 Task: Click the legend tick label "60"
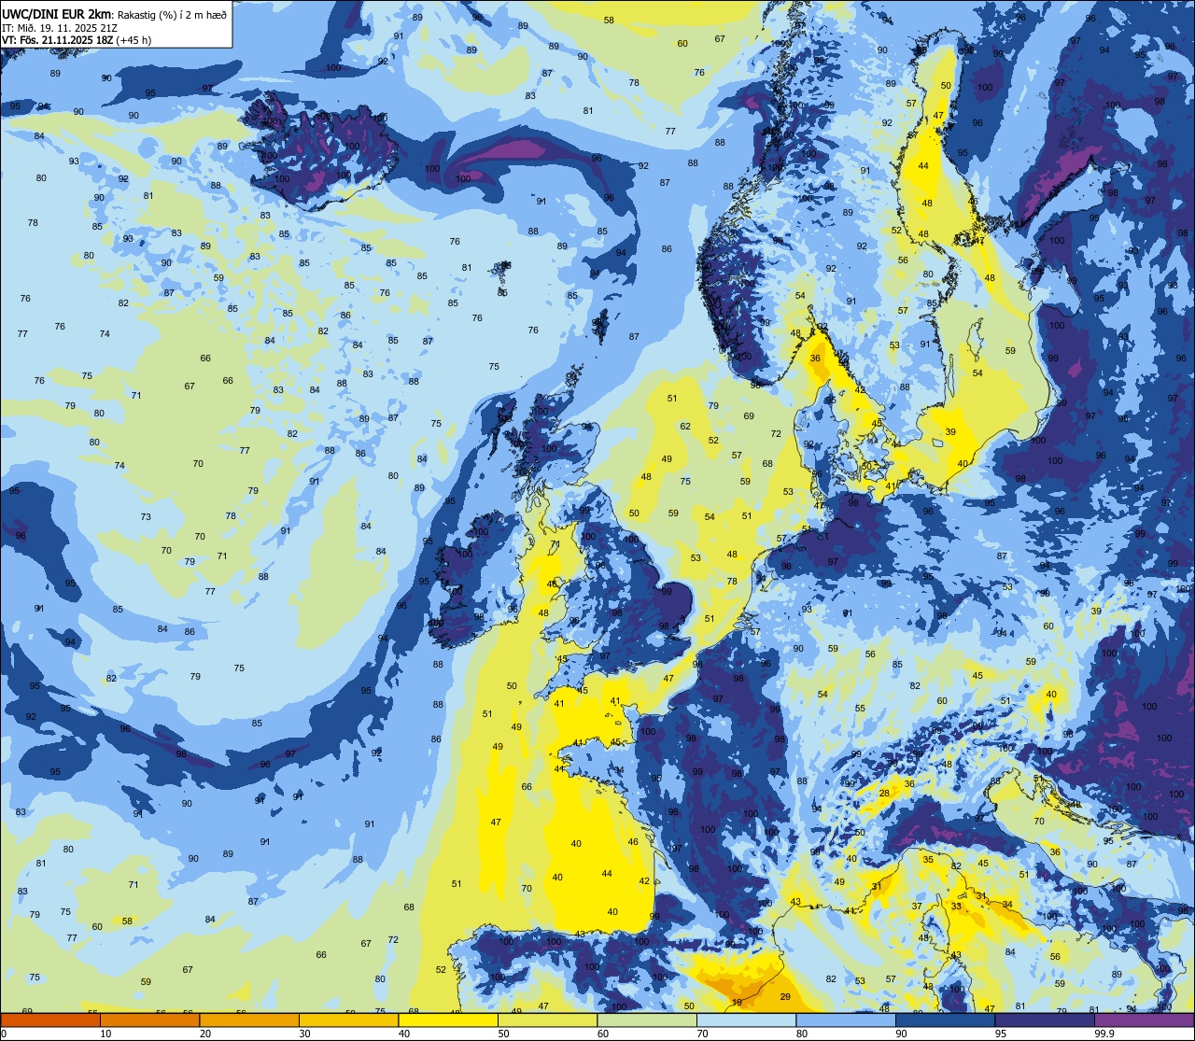(602, 1034)
